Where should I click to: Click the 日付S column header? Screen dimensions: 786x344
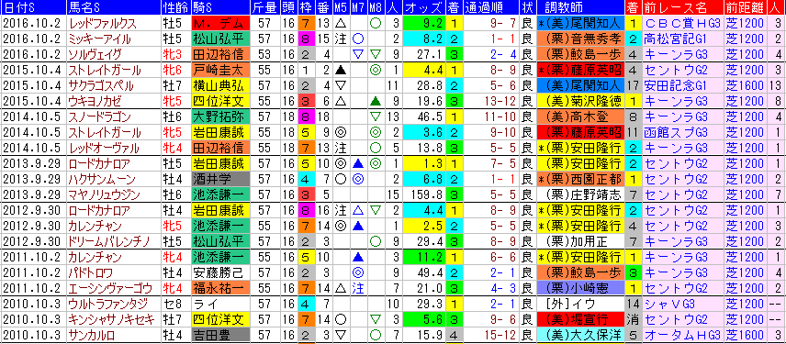pos(33,8)
